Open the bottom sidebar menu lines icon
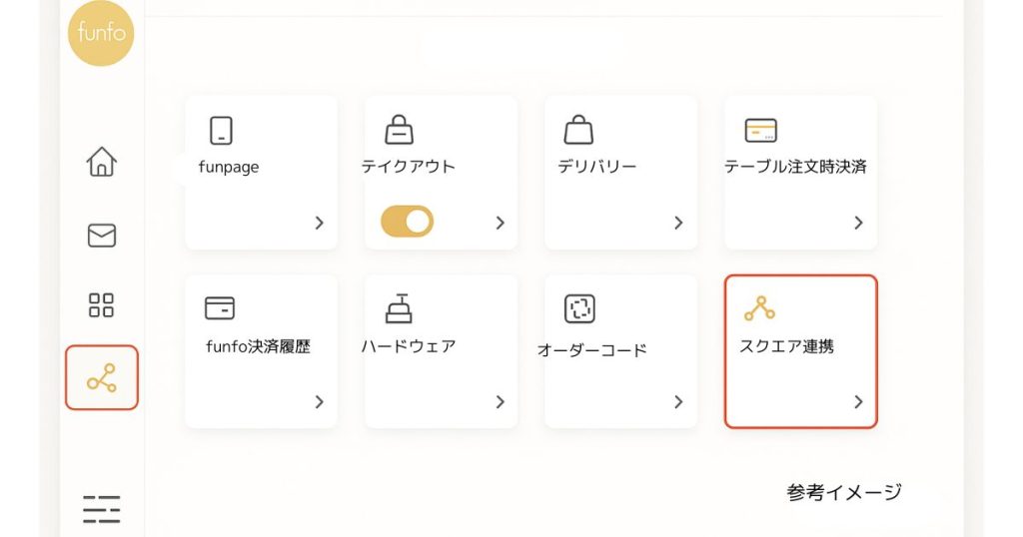 101,509
